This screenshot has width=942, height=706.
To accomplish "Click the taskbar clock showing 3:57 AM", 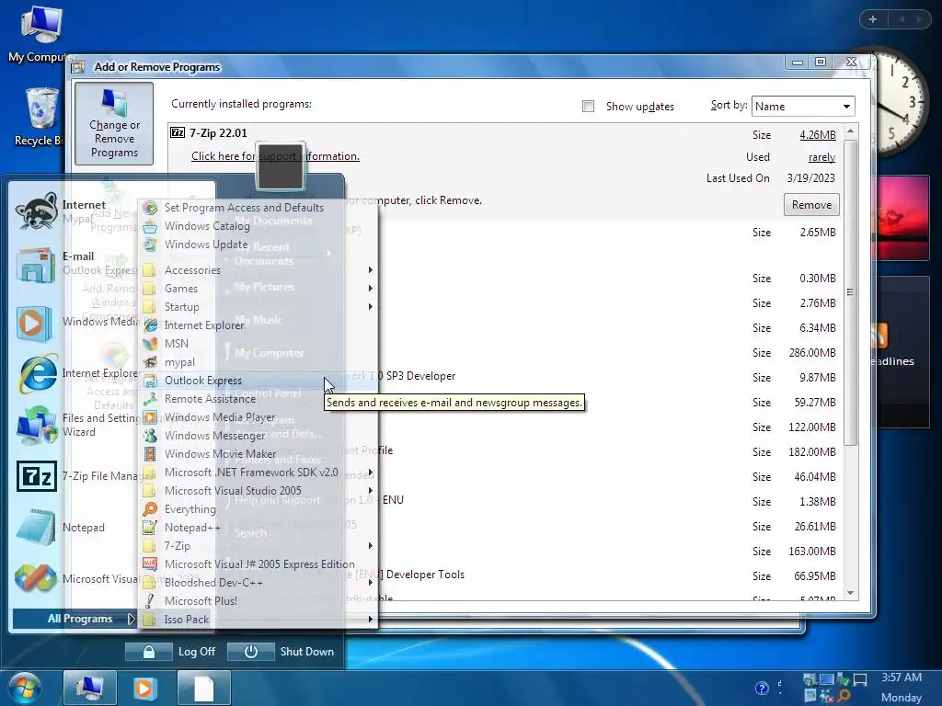I will pos(902,678).
